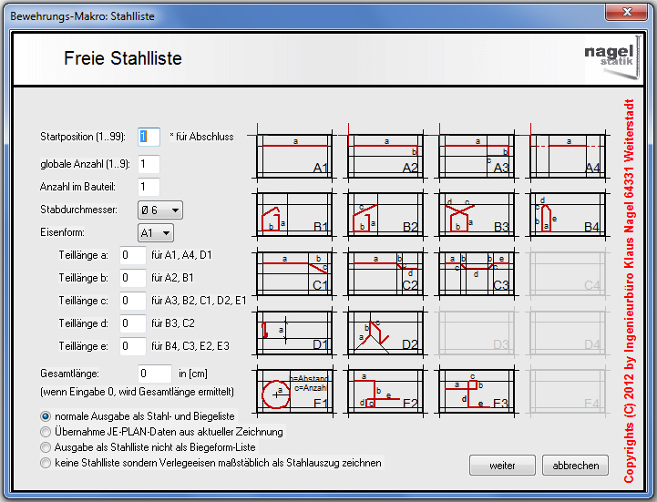The height and width of the screenshot is (502, 657).
Task: Select Übernahme JE-PLAN-Daten aus aktueller Zeichnung
Action: point(46,432)
